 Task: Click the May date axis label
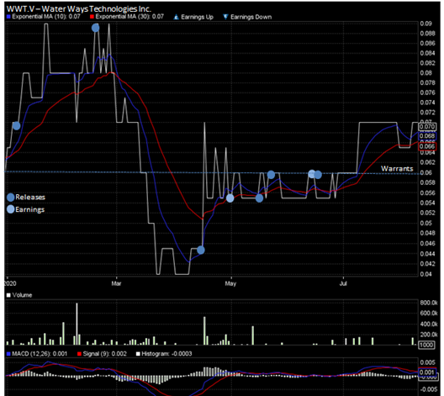click(230, 283)
